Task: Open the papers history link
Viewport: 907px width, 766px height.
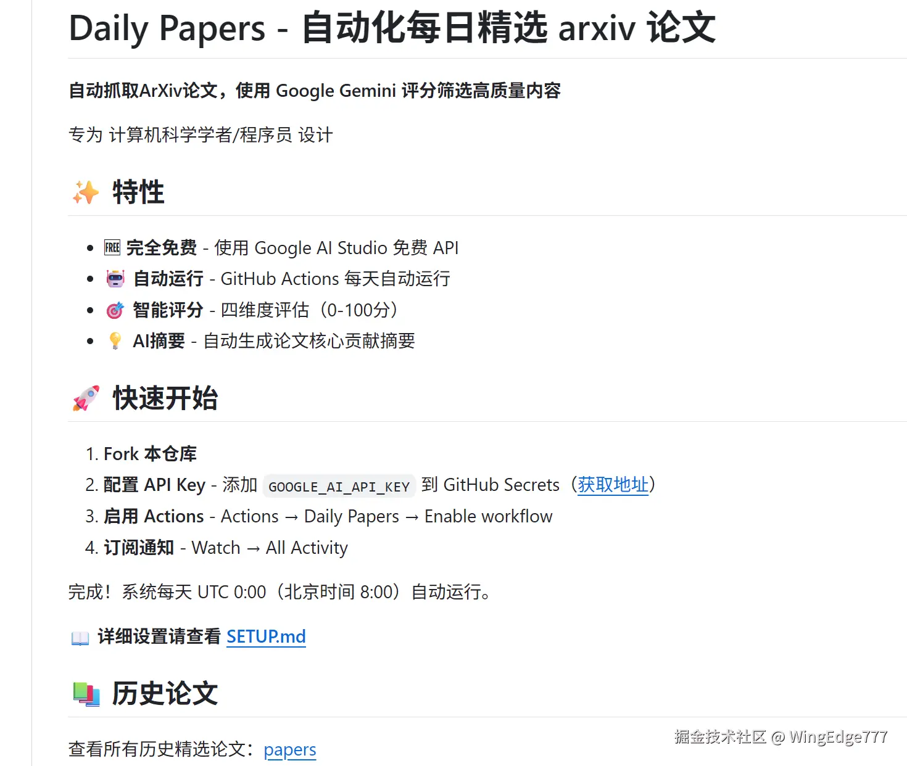Action: pyautogui.click(x=290, y=749)
